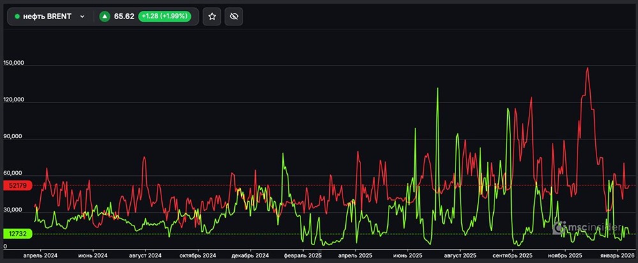
Task: Click the 150,000 y-axis label
Action: (14, 64)
